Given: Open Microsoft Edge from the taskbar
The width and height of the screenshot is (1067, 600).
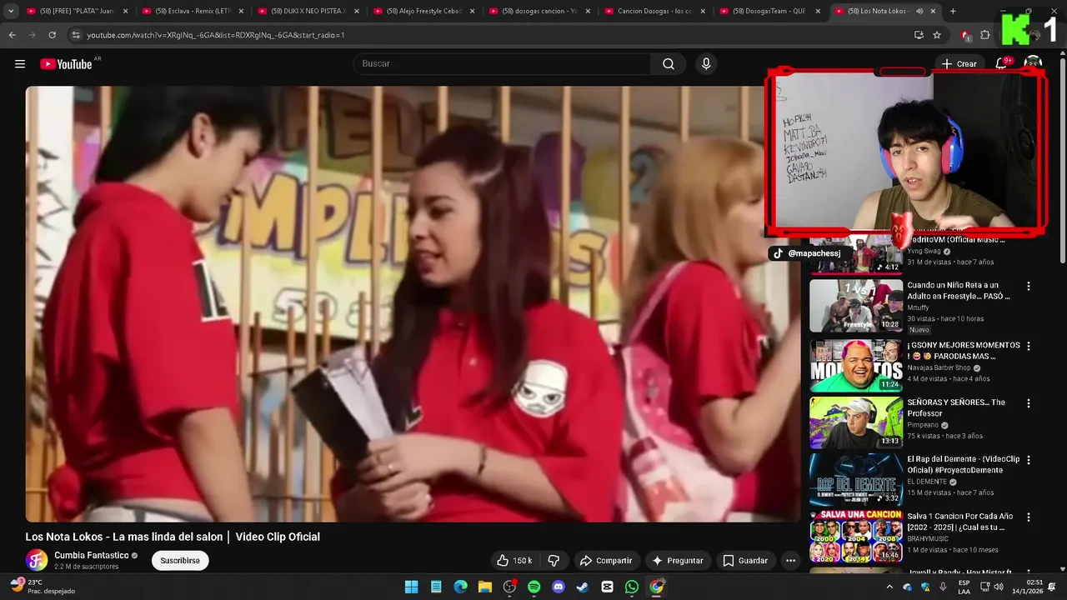Looking at the screenshot, I should click(460, 587).
